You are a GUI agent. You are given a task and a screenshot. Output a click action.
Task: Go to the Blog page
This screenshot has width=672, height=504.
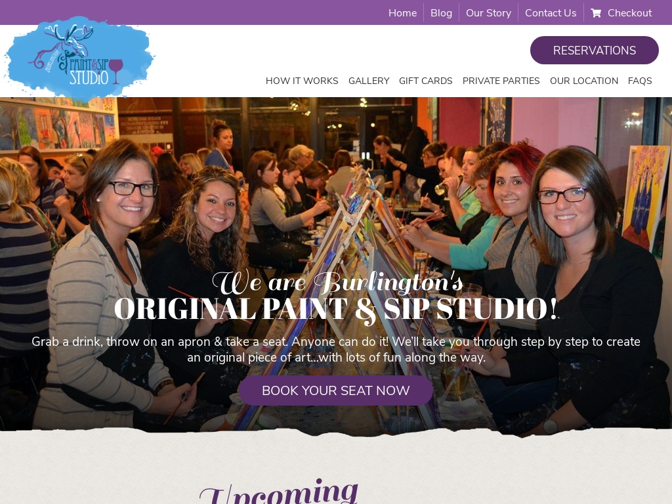tap(441, 13)
